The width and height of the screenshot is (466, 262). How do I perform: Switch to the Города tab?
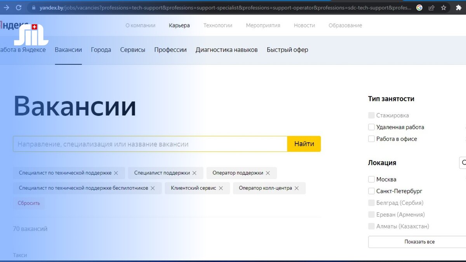pyautogui.click(x=101, y=50)
